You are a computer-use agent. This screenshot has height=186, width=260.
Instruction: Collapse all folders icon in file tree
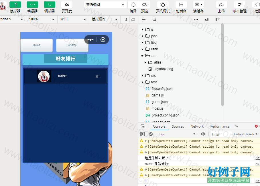coord(207,19)
